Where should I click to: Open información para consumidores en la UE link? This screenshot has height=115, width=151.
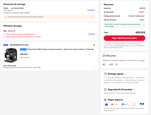coord(124,47)
